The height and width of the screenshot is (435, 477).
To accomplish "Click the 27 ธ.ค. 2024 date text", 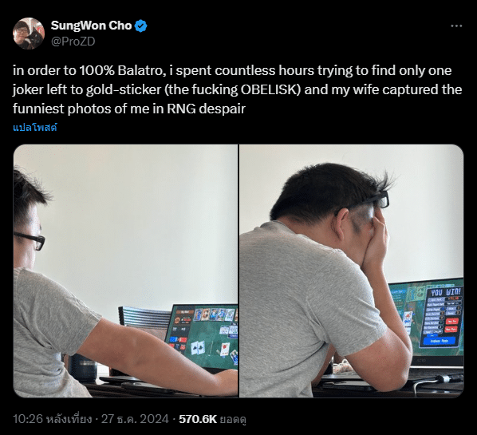I will [x=135, y=419].
